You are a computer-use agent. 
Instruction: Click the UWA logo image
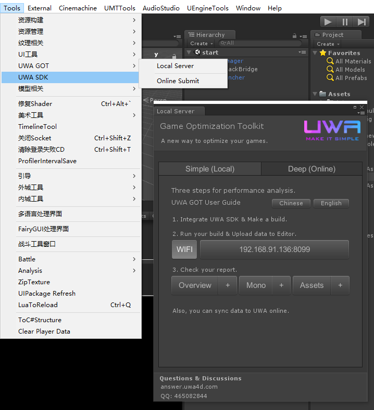[332, 130]
